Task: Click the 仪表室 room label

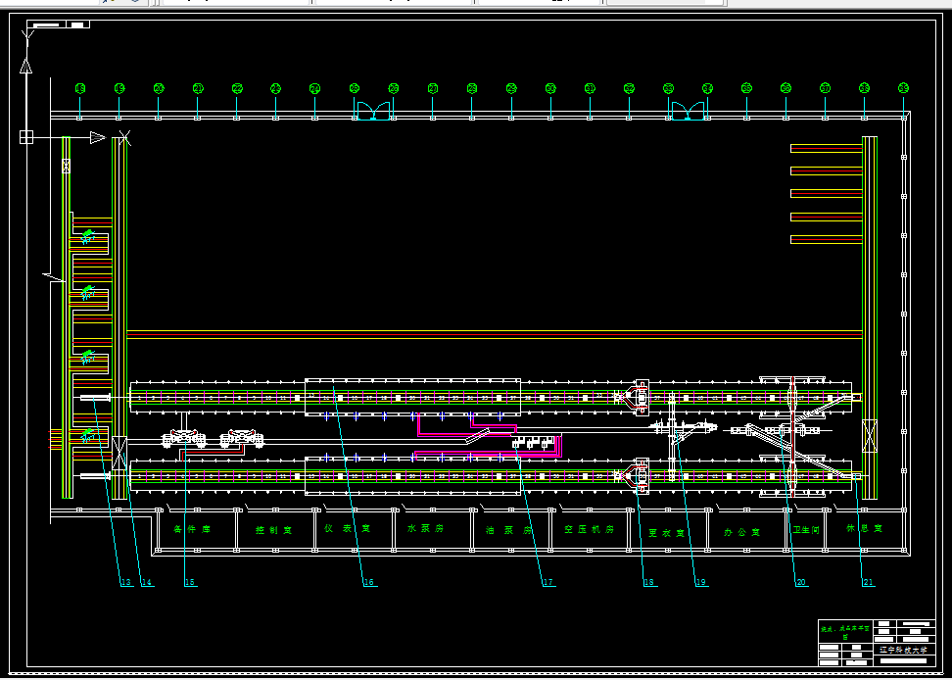Action: coord(348,528)
